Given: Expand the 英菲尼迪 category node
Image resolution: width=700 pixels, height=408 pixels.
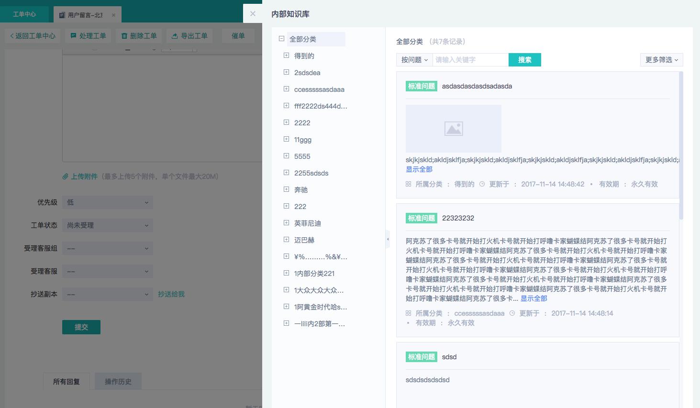Looking at the screenshot, I should tap(286, 223).
